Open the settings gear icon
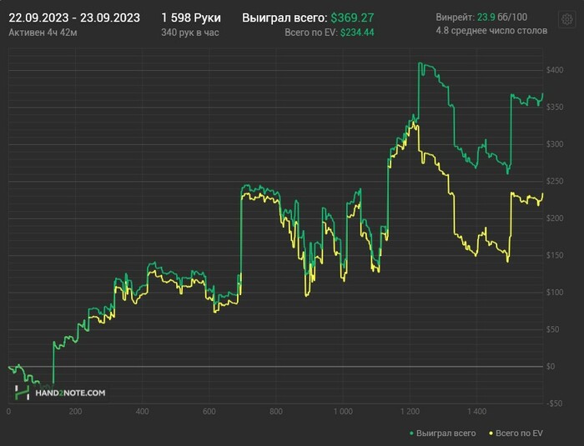The height and width of the screenshot is (446, 584). tap(566, 19)
